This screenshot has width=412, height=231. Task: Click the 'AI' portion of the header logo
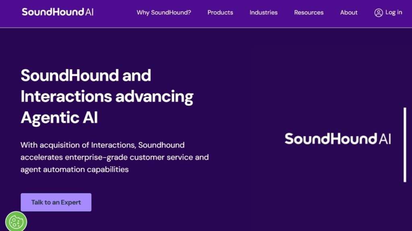pos(89,12)
